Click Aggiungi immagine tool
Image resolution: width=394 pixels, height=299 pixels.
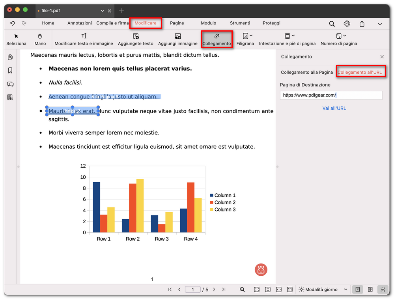[x=178, y=36]
